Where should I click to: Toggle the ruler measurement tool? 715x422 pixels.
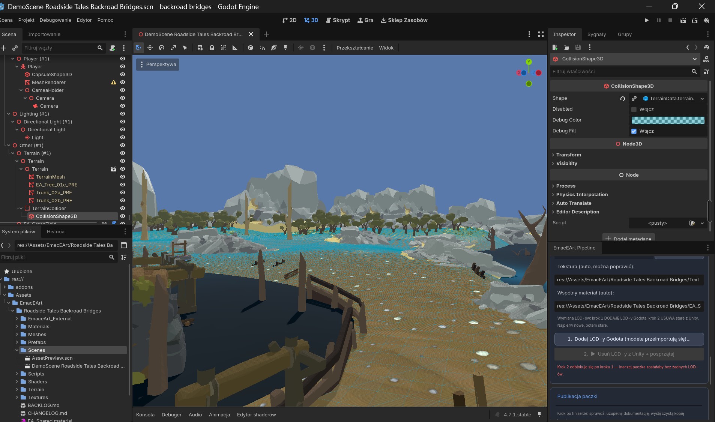point(235,48)
